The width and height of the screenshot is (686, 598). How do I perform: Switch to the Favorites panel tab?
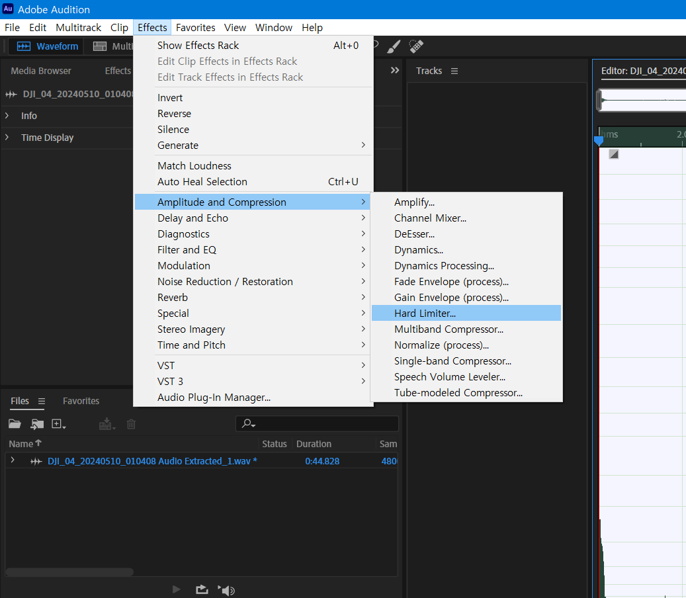coord(81,401)
